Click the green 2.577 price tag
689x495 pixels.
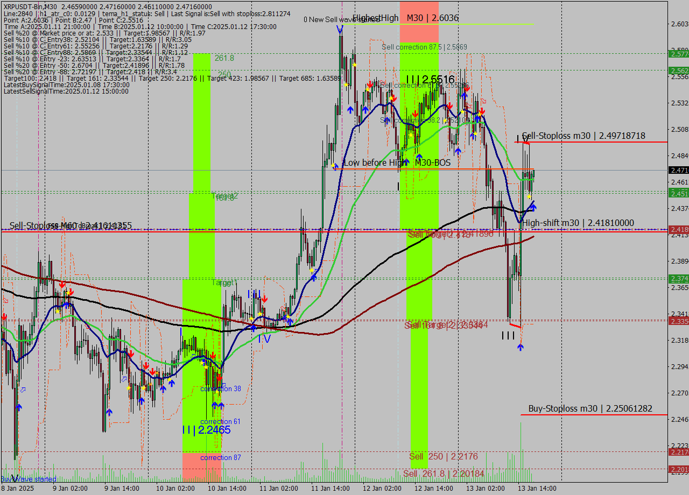(x=678, y=54)
